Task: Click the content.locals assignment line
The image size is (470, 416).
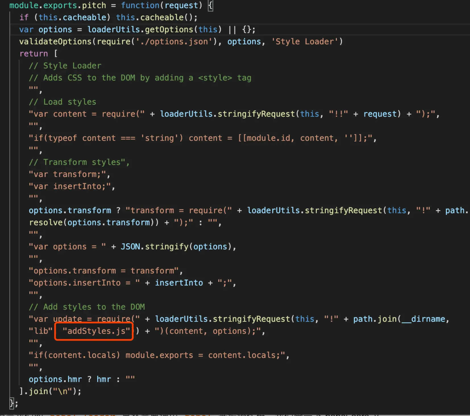Action: pyautogui.click(x=159, y=355)
